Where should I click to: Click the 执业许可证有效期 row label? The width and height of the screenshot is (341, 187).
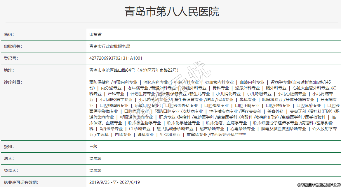pyautogui.click(x=21, y=182)
